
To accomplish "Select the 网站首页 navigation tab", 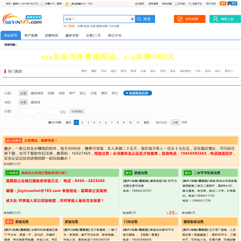I will 11,35.
